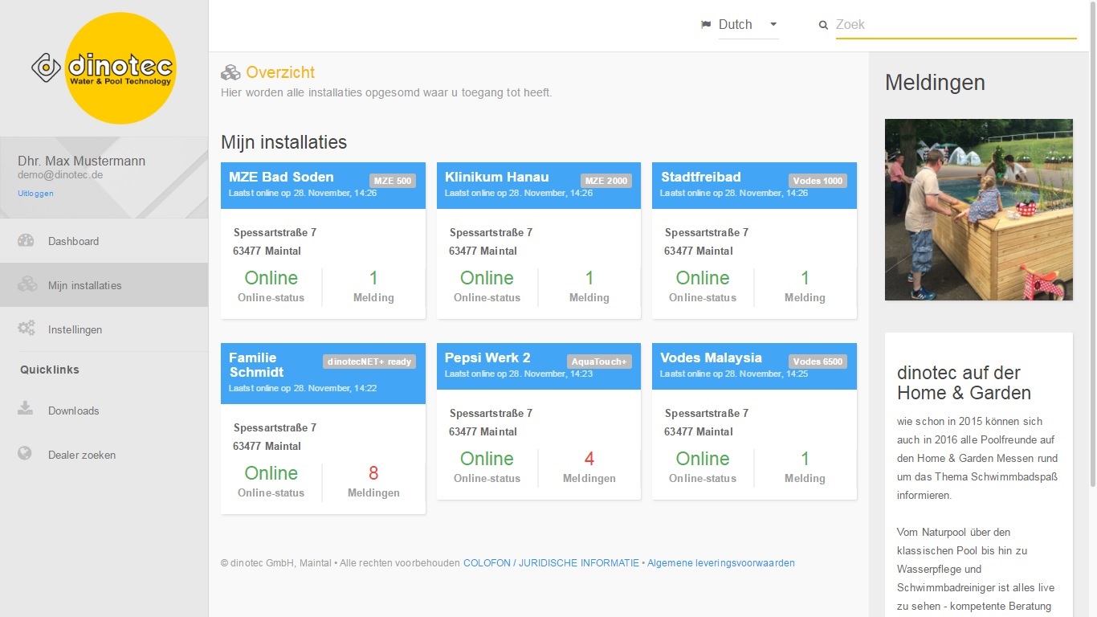Click the magnifier search icon
This screenshot has height=617, width=1097.
coord(823,25)
